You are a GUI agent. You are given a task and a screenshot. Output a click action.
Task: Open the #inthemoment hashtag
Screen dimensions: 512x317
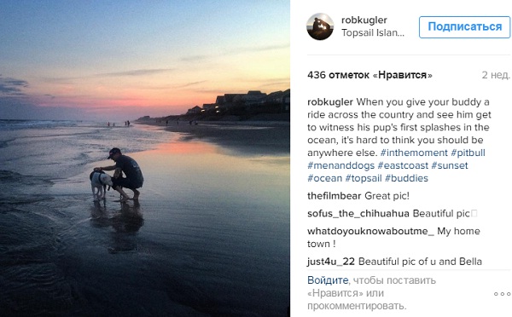coord(414,153)
